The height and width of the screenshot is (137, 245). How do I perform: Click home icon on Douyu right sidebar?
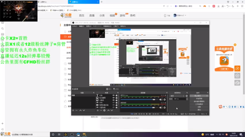point(237,76)
